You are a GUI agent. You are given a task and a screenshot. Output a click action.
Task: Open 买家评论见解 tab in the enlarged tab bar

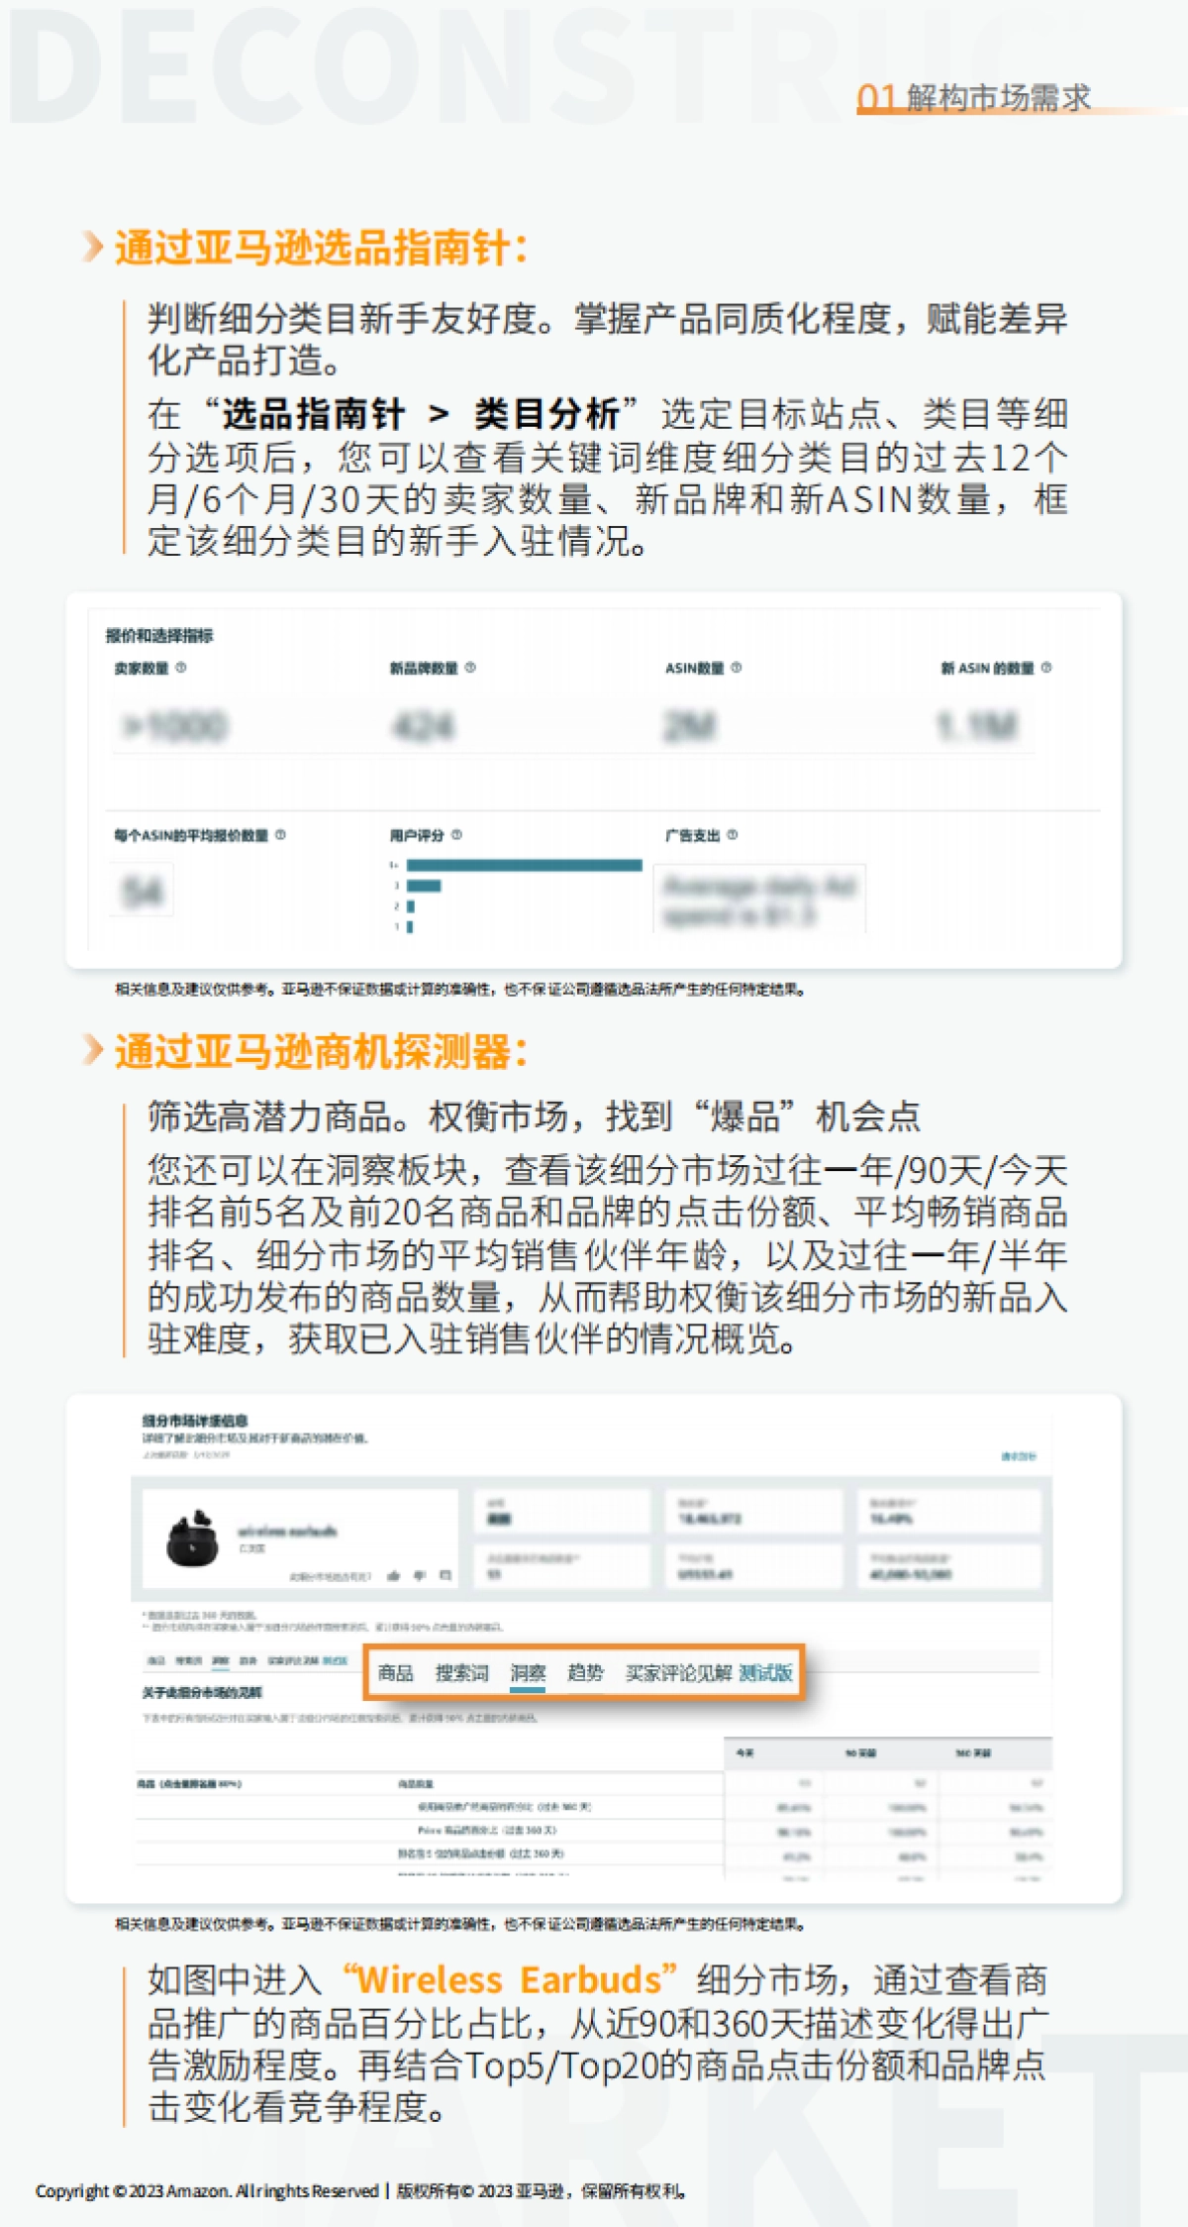coord(678,1673)
